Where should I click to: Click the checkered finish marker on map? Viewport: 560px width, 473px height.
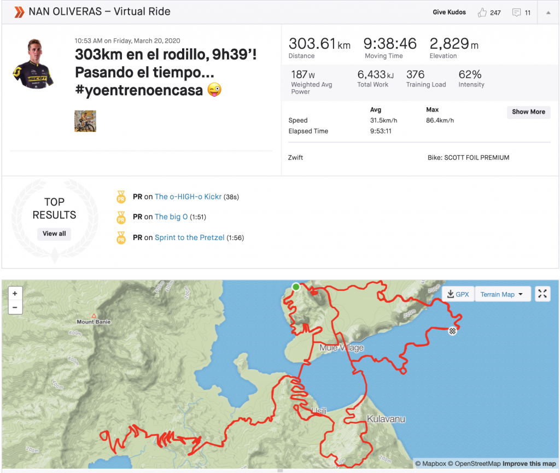(452, 330)
